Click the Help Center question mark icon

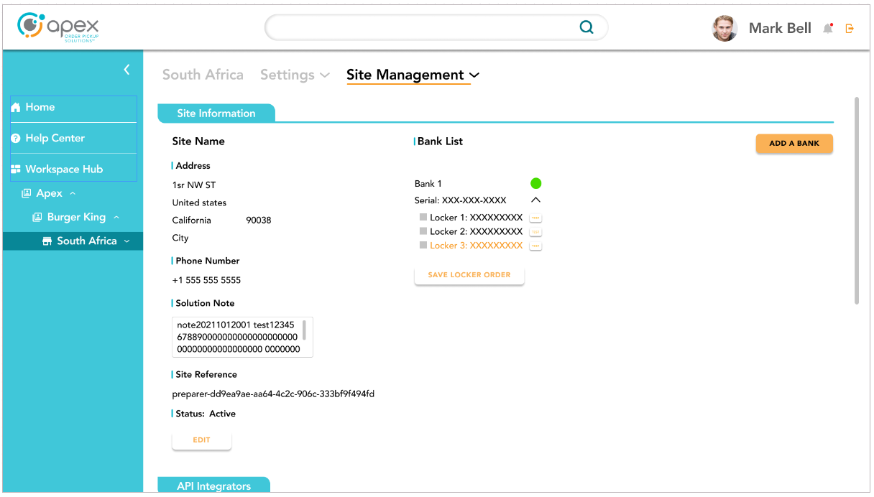point(15,139)
